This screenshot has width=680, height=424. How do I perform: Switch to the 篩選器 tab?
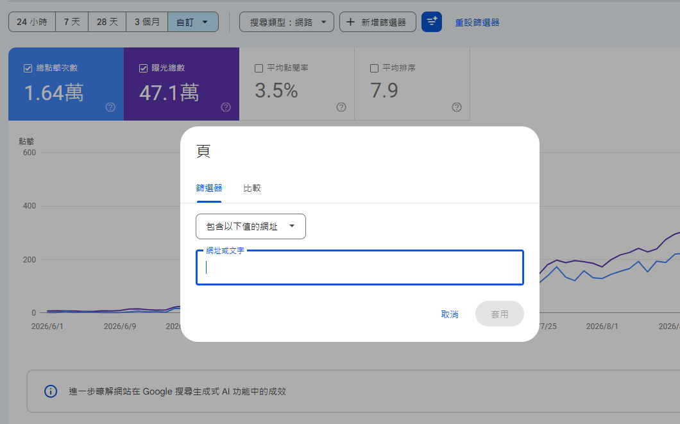pyautogui.click(x=209, y=188)
